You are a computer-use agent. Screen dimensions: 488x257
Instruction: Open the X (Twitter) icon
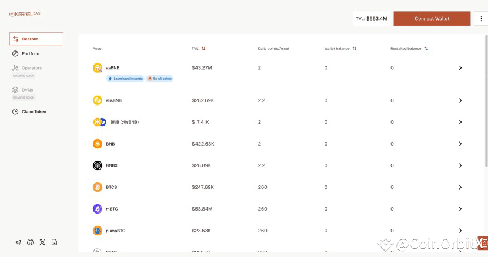(42, 242)
